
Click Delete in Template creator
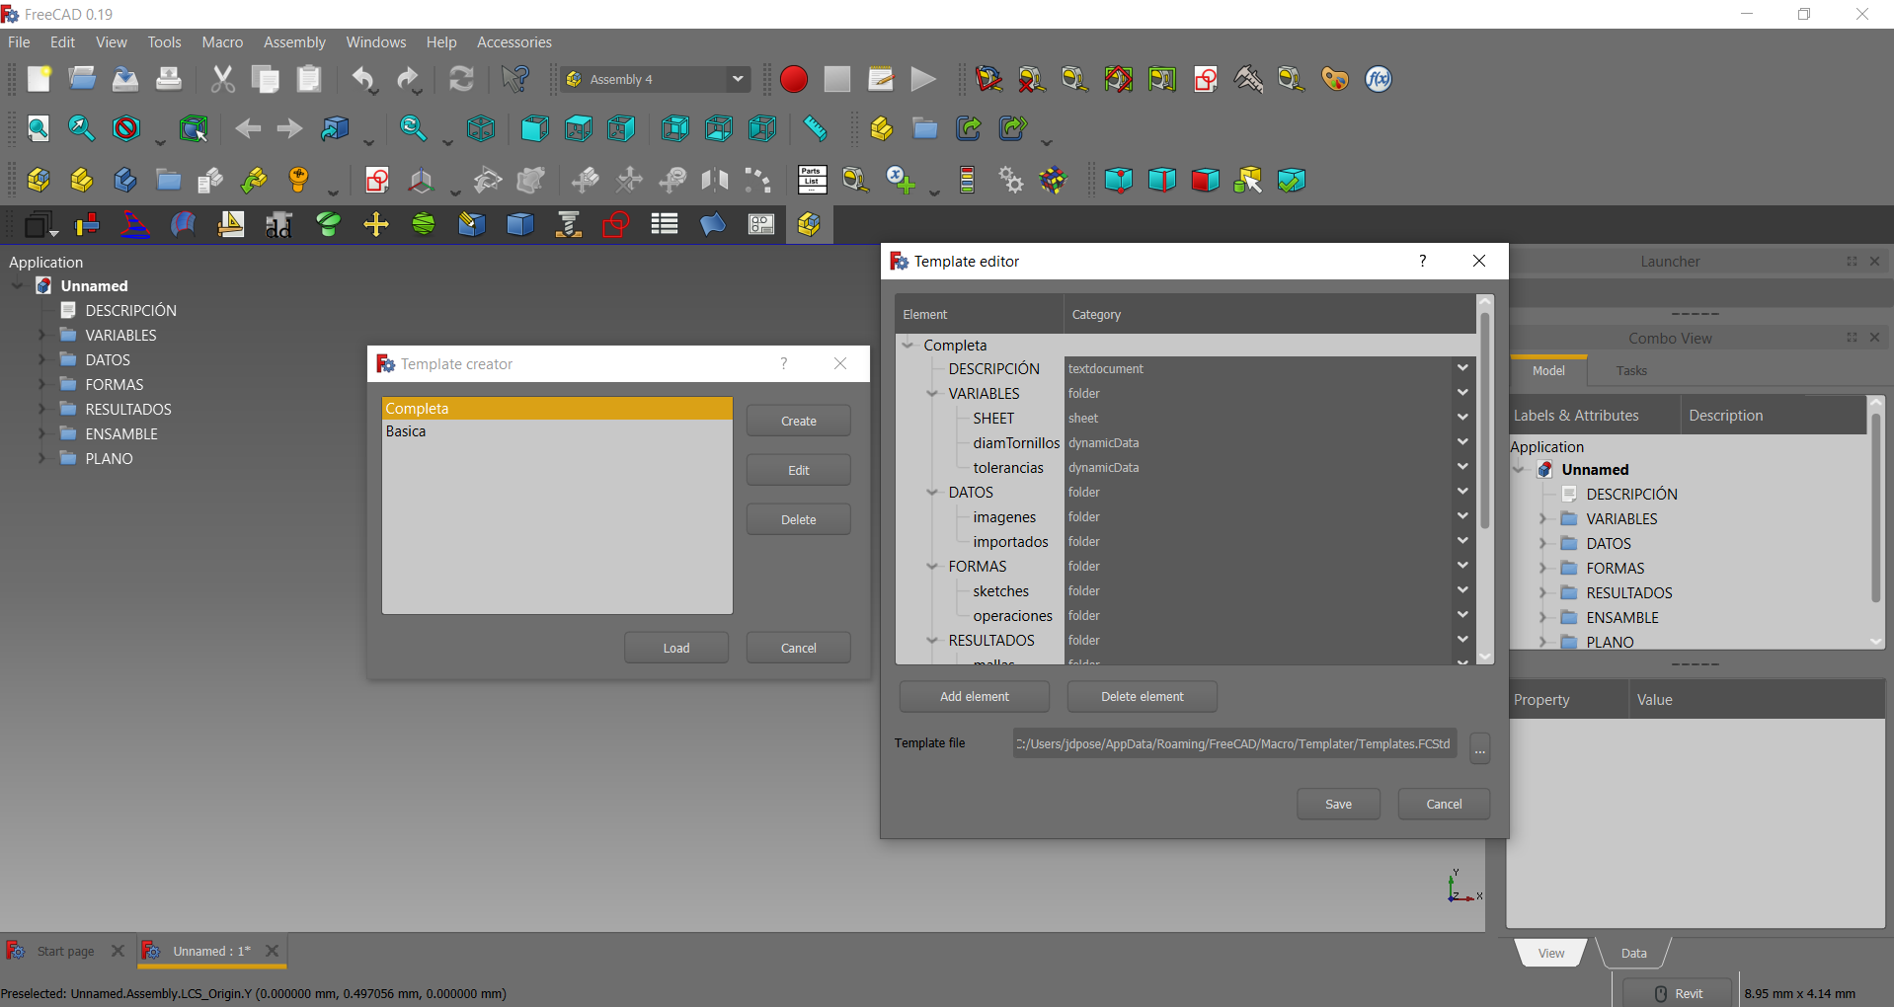coord(798,520)
